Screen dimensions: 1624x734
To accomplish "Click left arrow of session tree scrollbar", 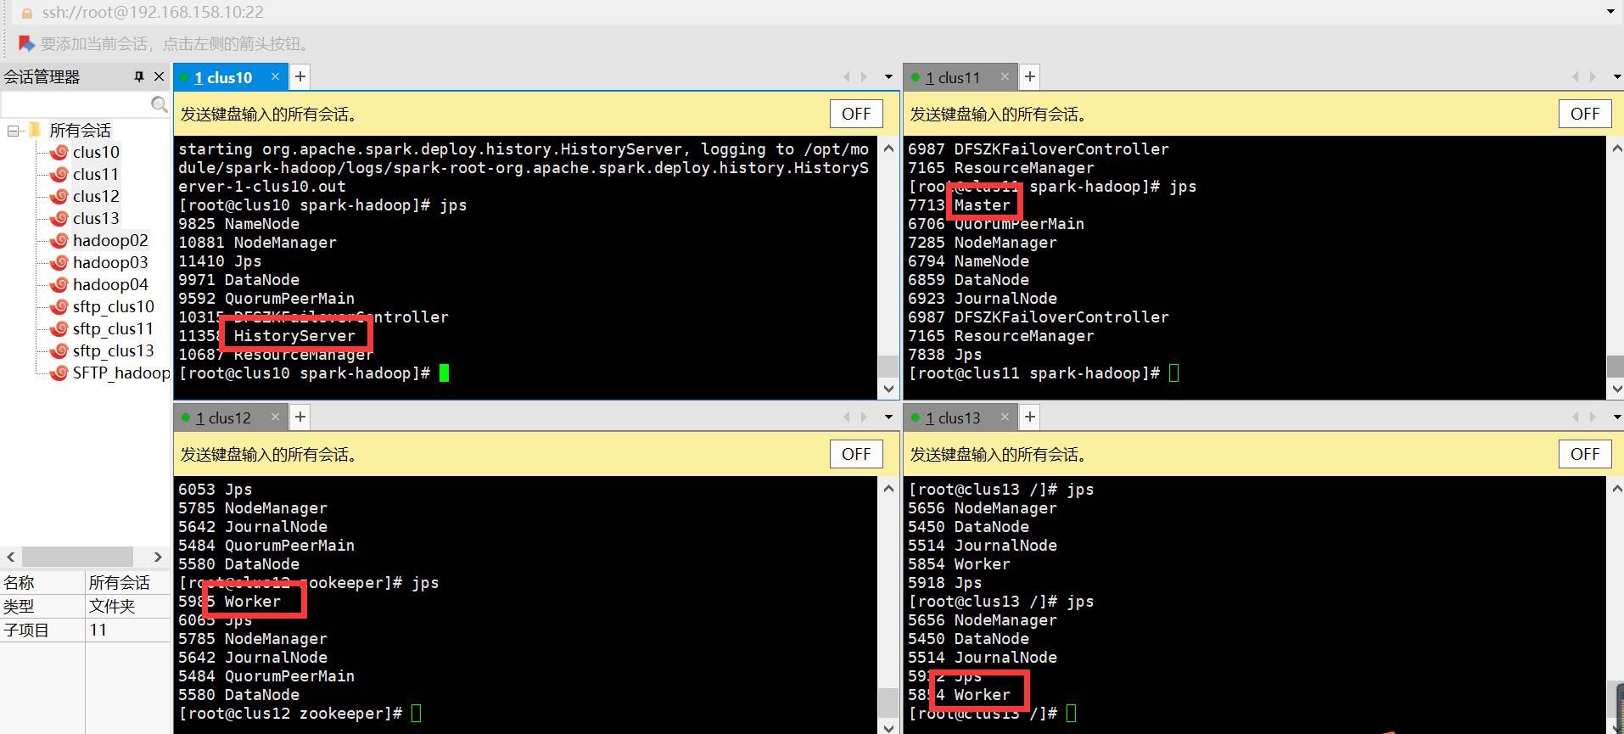I will click(x=11, y=557).
